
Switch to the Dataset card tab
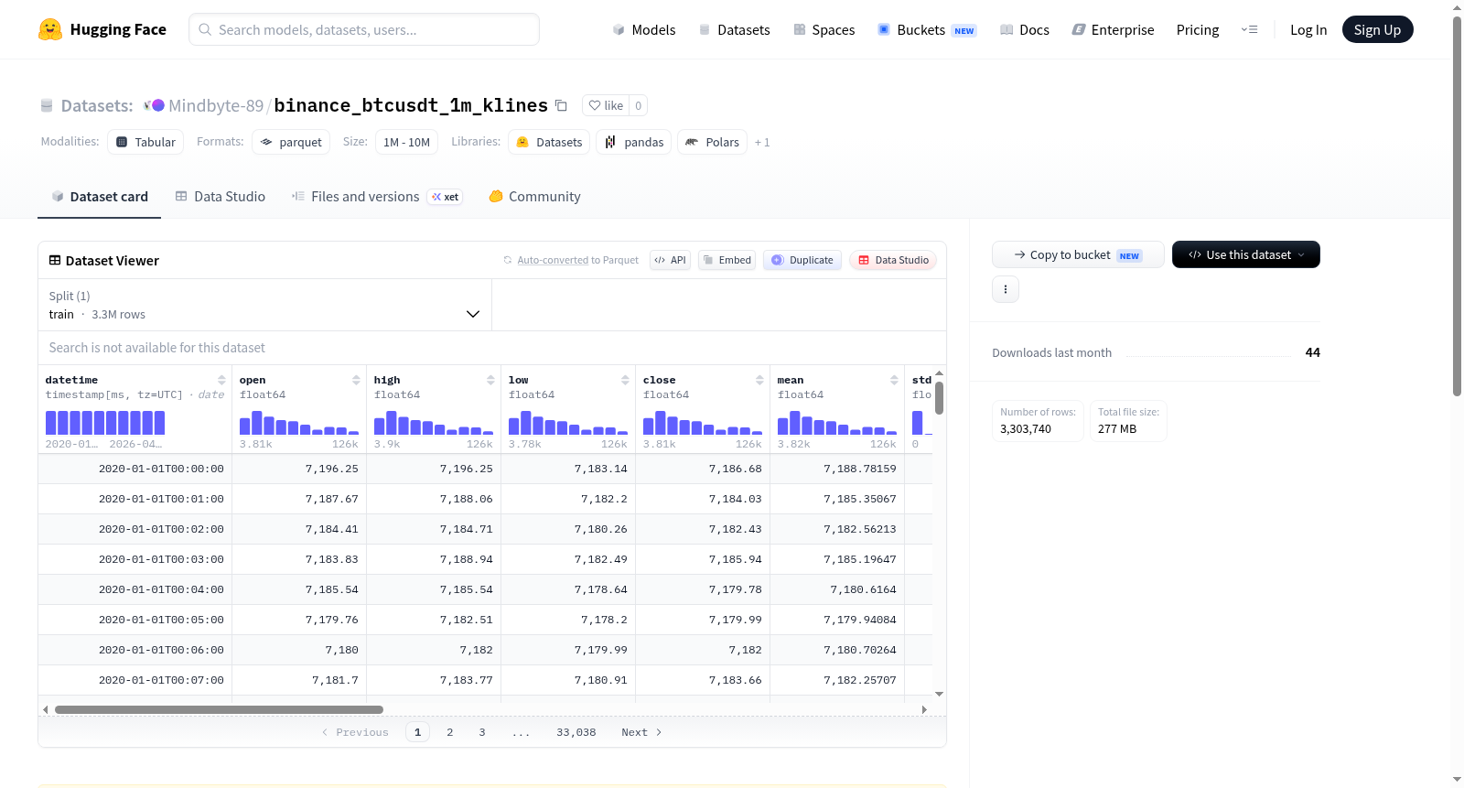pyautogui.click(x=99, y=196)
